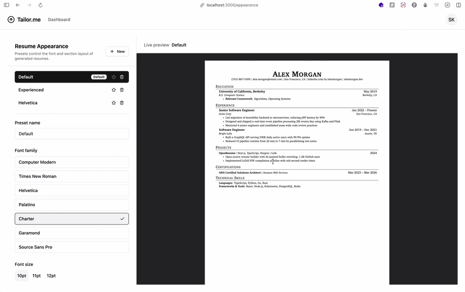Click the gray square extension icon

coord(392,5)
